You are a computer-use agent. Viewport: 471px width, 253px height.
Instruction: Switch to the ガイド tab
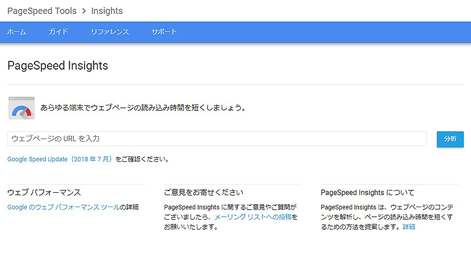point(58,32)
